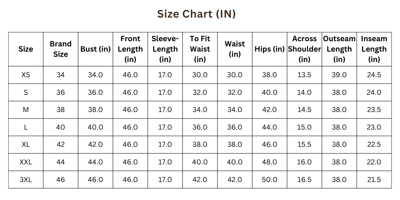The image size is (400, 200).
Task: Select the Outseam Length (in) header
Action: [x=339, y=49]
